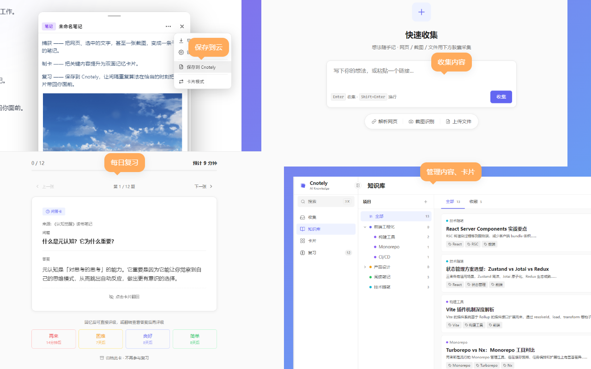
Task: Click the 解析网页 link icon button
Action: coord(385,122)
